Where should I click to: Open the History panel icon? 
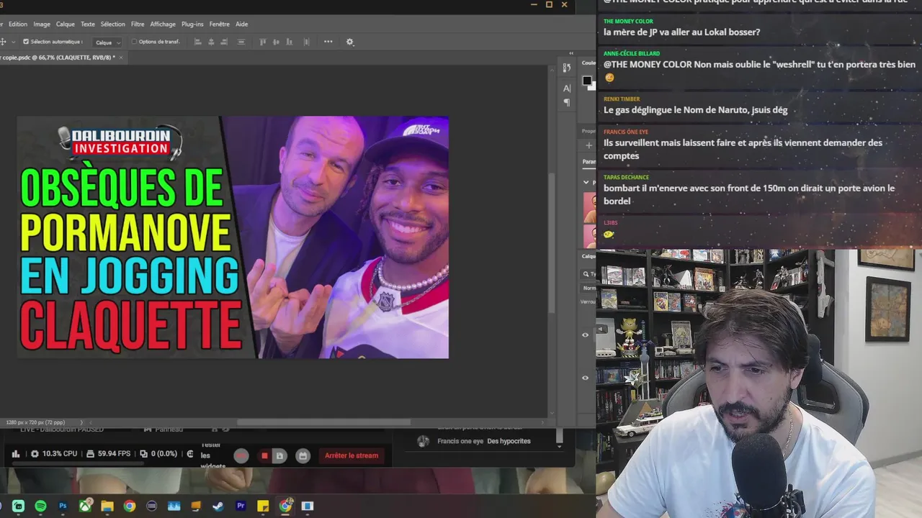tap(567, 68)
